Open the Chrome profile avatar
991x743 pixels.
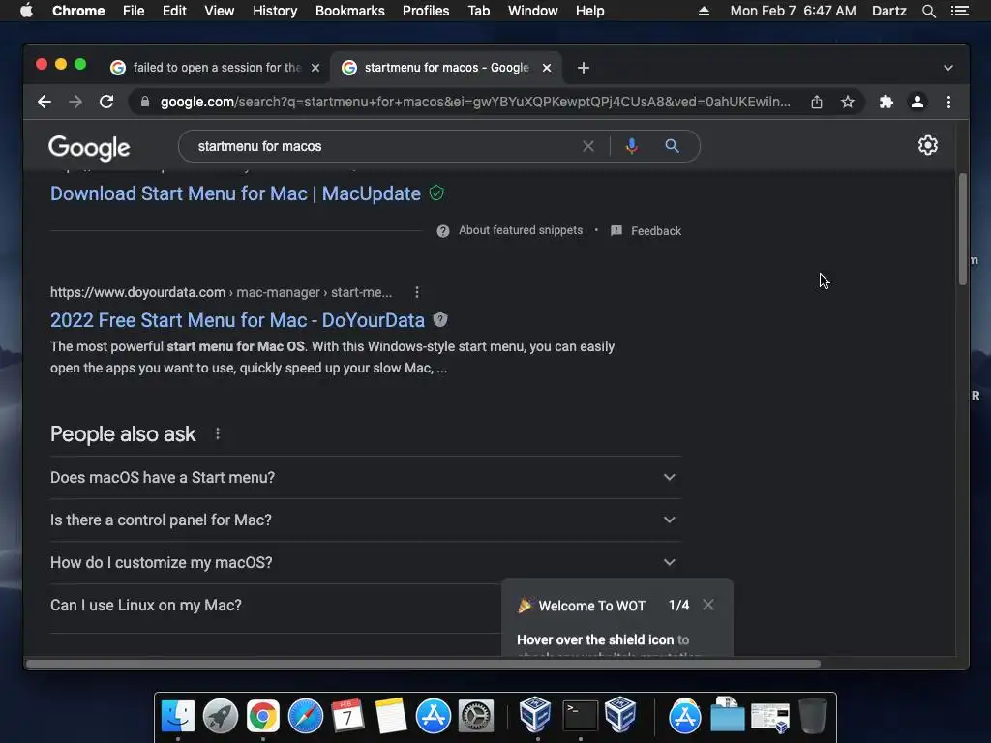pos(917,102)
